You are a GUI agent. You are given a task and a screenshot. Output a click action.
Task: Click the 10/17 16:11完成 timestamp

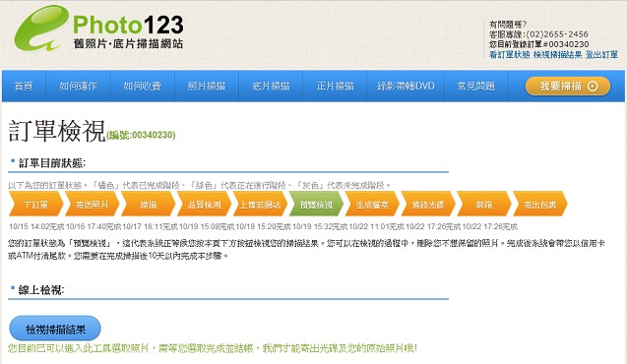pos(150,226)
